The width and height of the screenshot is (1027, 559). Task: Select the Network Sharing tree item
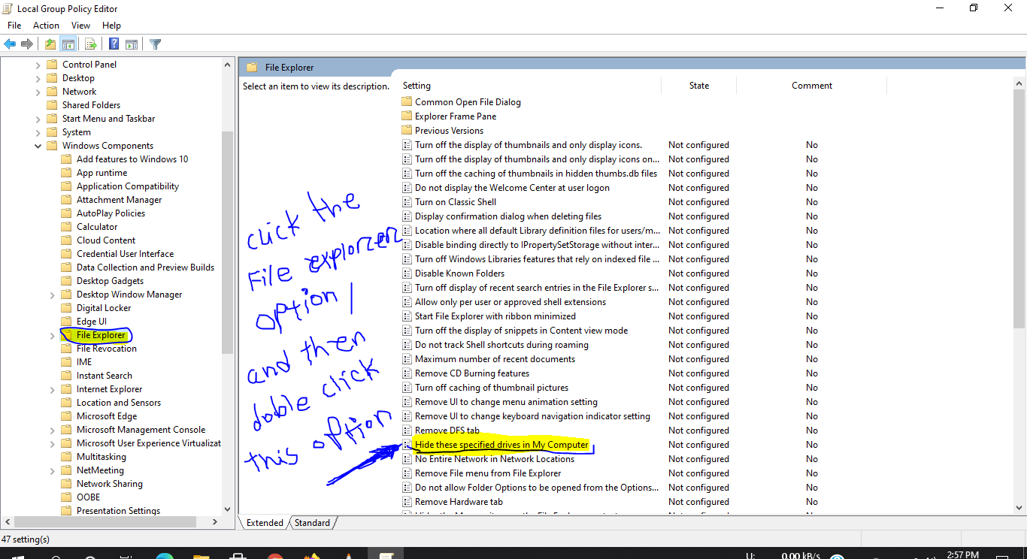tap(109, 483)
